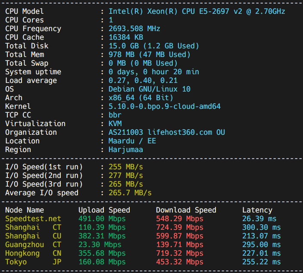303x273 pixels.
Task: Click the Latency column header
Action: (257, 210)
